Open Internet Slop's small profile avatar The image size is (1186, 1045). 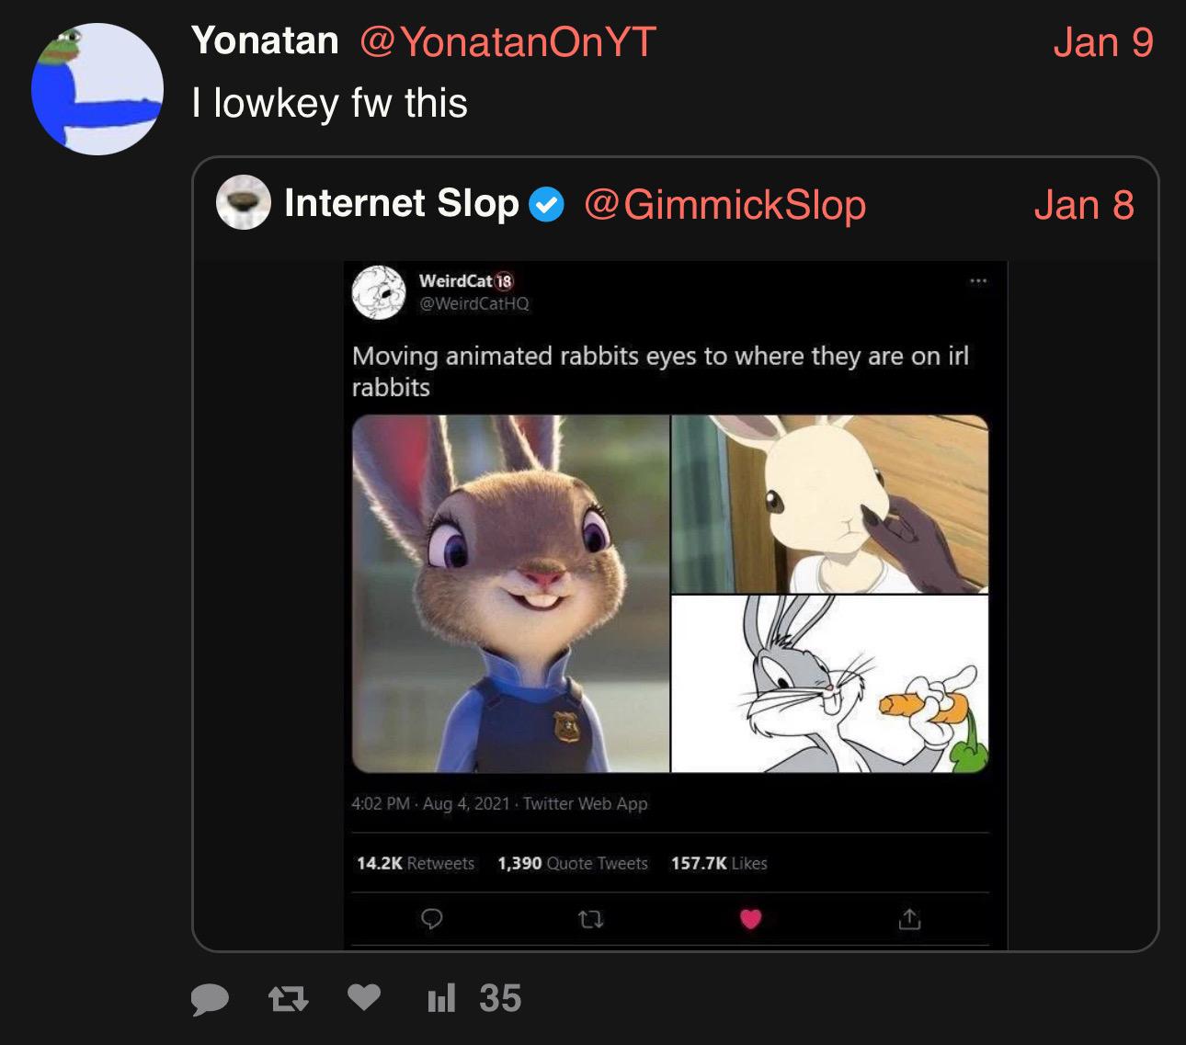(x=243, y=203)
